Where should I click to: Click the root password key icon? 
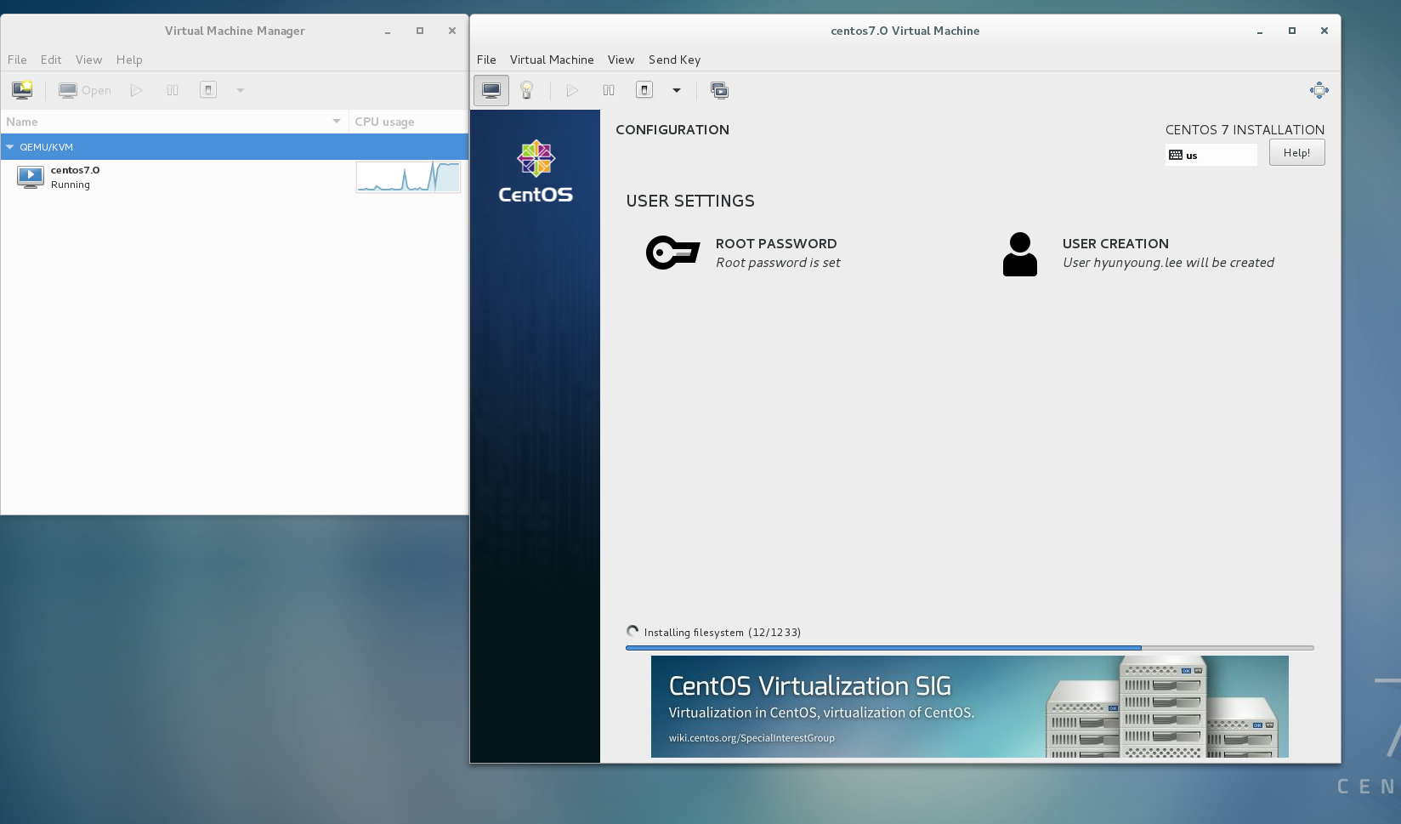pos(672,253)
